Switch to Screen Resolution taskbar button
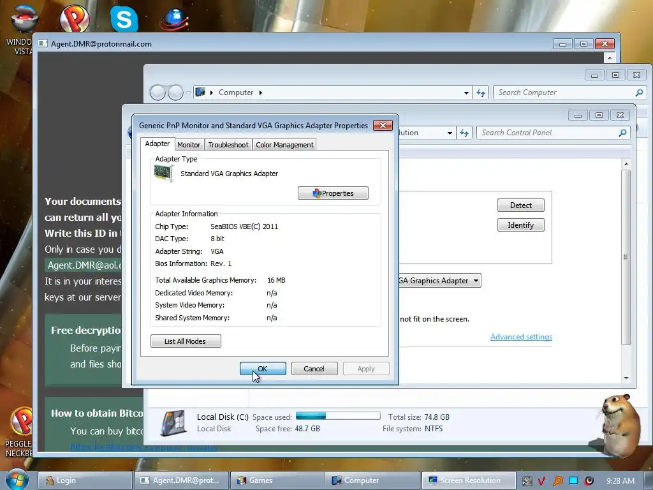Image resolution: width=653 pixels, height=490 pixels. (469, 480)
